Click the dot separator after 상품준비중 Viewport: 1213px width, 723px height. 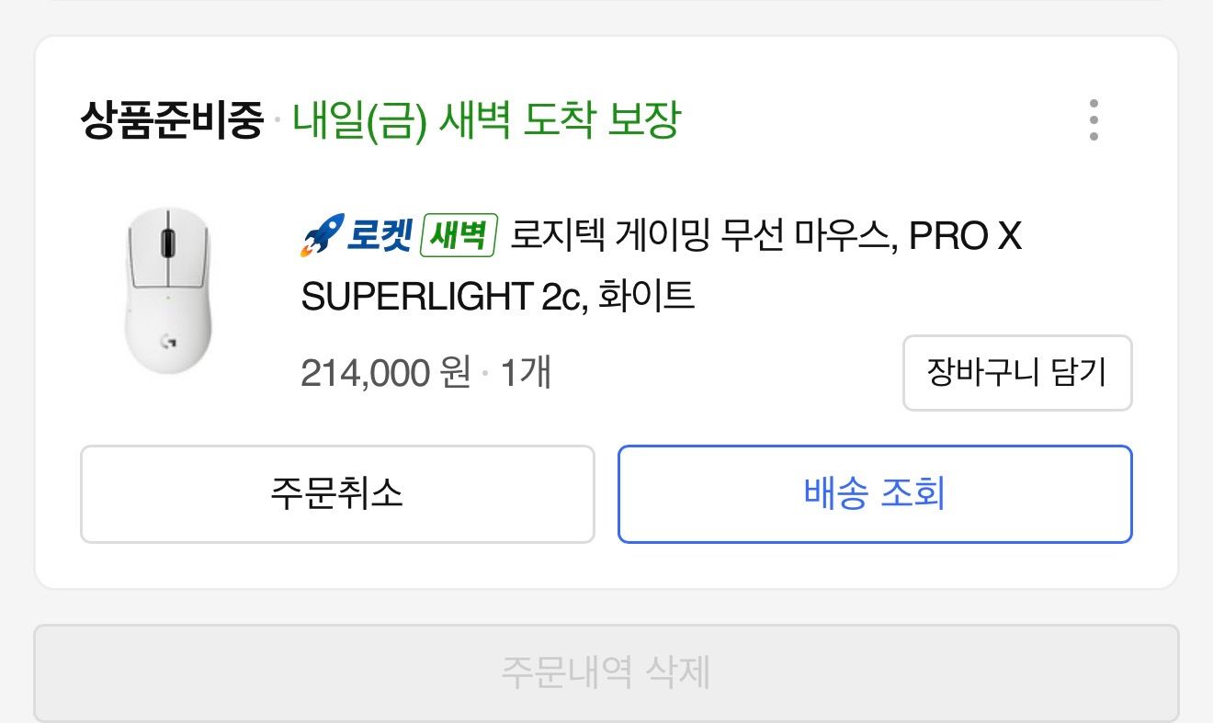(278, 122)
